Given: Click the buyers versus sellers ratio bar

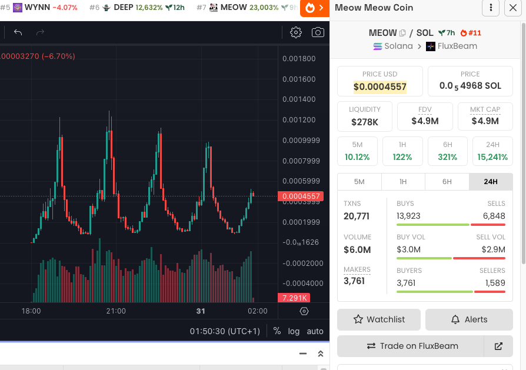Looking at the screenshot, I should [x=451, y=292].
